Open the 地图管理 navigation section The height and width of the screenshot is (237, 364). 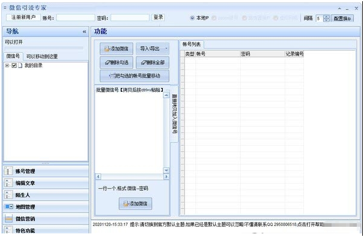46,206
